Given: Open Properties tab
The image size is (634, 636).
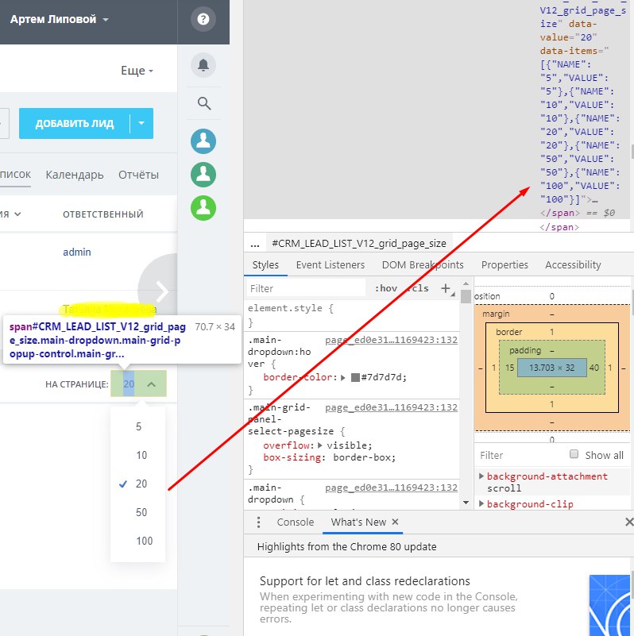Looking at the screenshot, I should point(504,265).
